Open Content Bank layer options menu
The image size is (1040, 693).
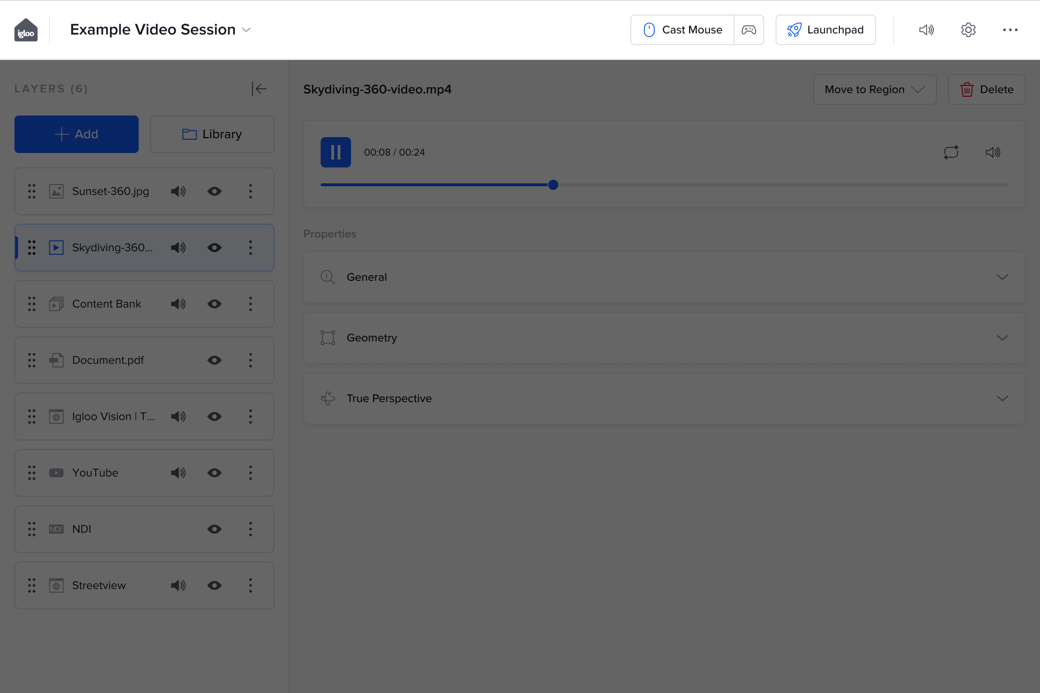tap(250, 304)
